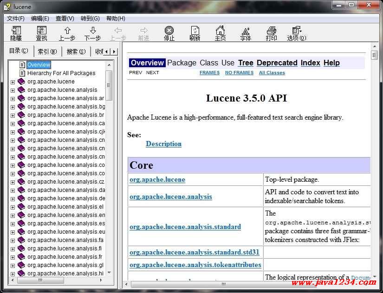Screen dimensions: 383x293
Task: Expand the org.apache.lucene.analysis.es node
Action: (13, 224)
